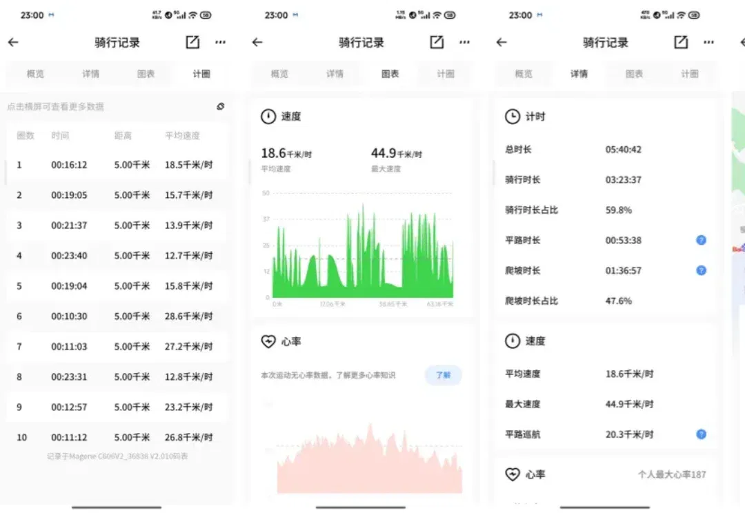745x513 pixels.
Task: Switch to 概览 tab in left screen
Action: [x=35, y=74]
